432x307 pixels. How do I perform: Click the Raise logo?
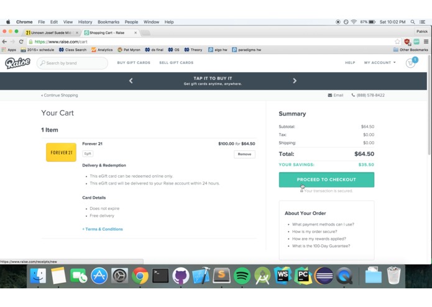click(x=17, y=63)
